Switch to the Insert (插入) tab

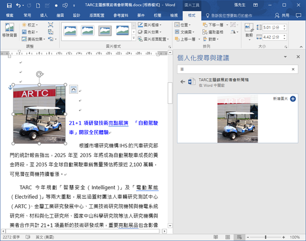(44, 15)
